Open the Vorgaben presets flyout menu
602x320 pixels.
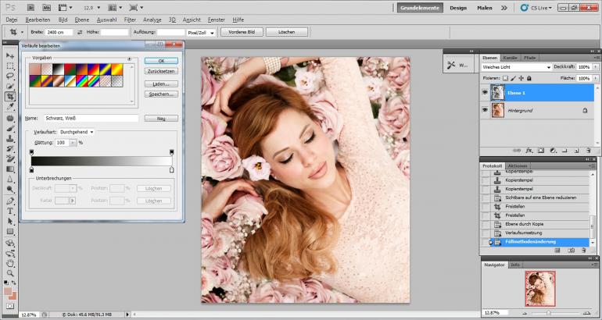tap(129, 59)
